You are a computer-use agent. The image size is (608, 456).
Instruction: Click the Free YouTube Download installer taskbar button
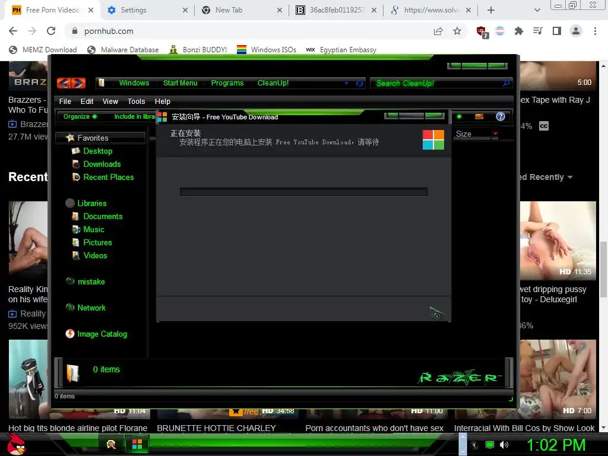137,444
